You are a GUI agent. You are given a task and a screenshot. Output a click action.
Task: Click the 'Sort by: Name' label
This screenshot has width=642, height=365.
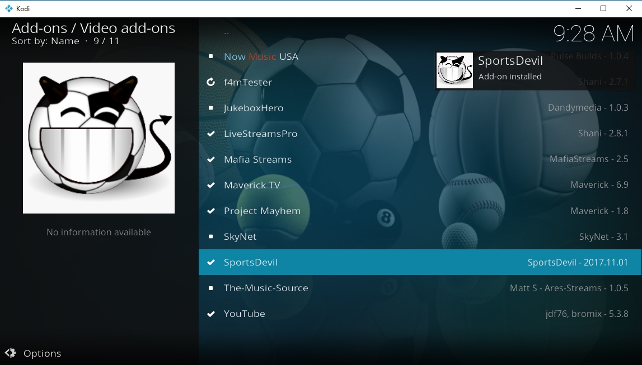tap(45, 41)
